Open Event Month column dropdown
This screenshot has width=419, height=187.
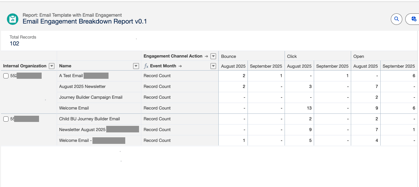(213, 66)
